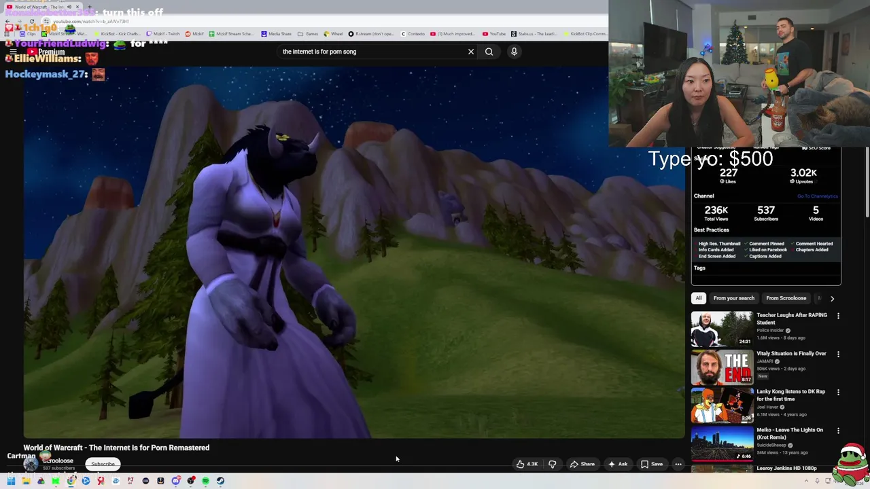Select the From Scrooloose chip
The image size is (870, 489).
[786, 298]
